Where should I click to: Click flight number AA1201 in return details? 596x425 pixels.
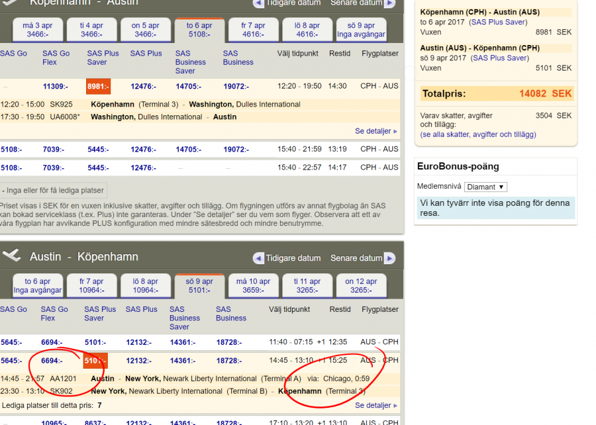63,379
